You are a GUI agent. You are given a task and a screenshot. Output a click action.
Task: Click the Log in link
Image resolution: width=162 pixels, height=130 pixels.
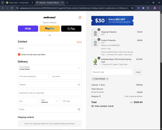click(79, 42)
